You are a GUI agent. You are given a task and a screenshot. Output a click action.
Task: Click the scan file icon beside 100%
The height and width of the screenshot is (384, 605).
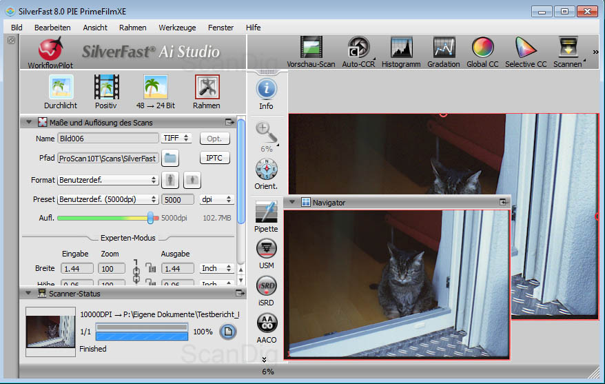(x=228, y=332)
